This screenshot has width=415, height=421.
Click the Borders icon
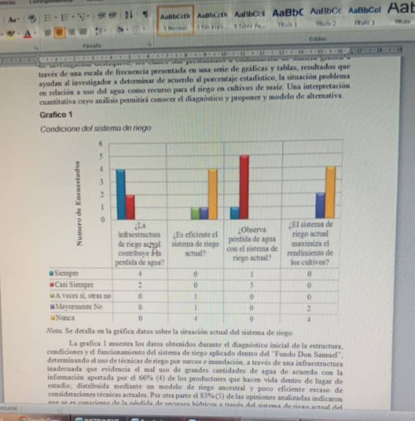137,29
